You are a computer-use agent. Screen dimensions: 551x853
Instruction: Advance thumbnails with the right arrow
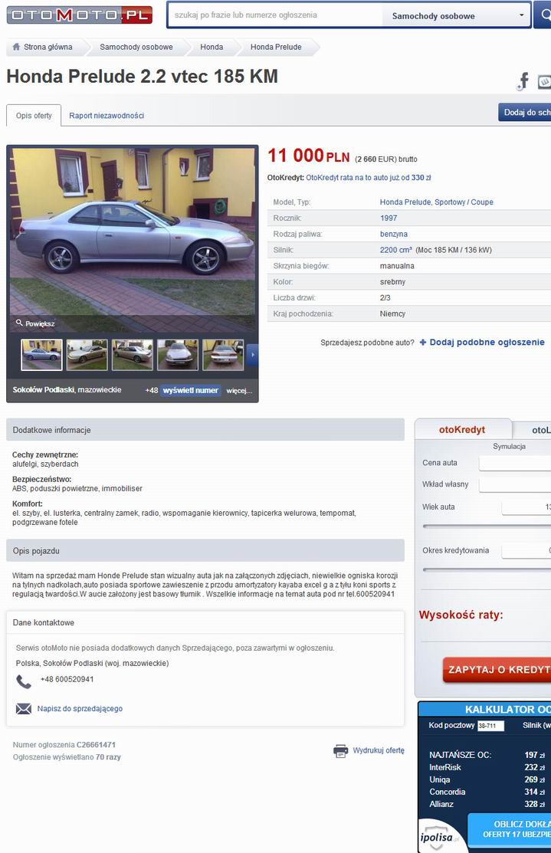point(252,355)
